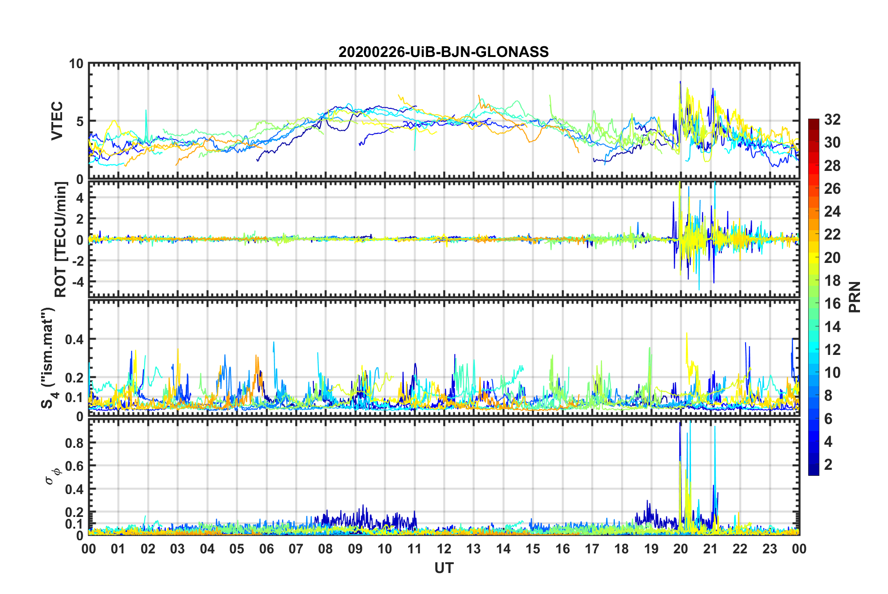The image size is (888, 594).
Task: Click VTEC axis tick label "5"
Action: tap(80, 121)
